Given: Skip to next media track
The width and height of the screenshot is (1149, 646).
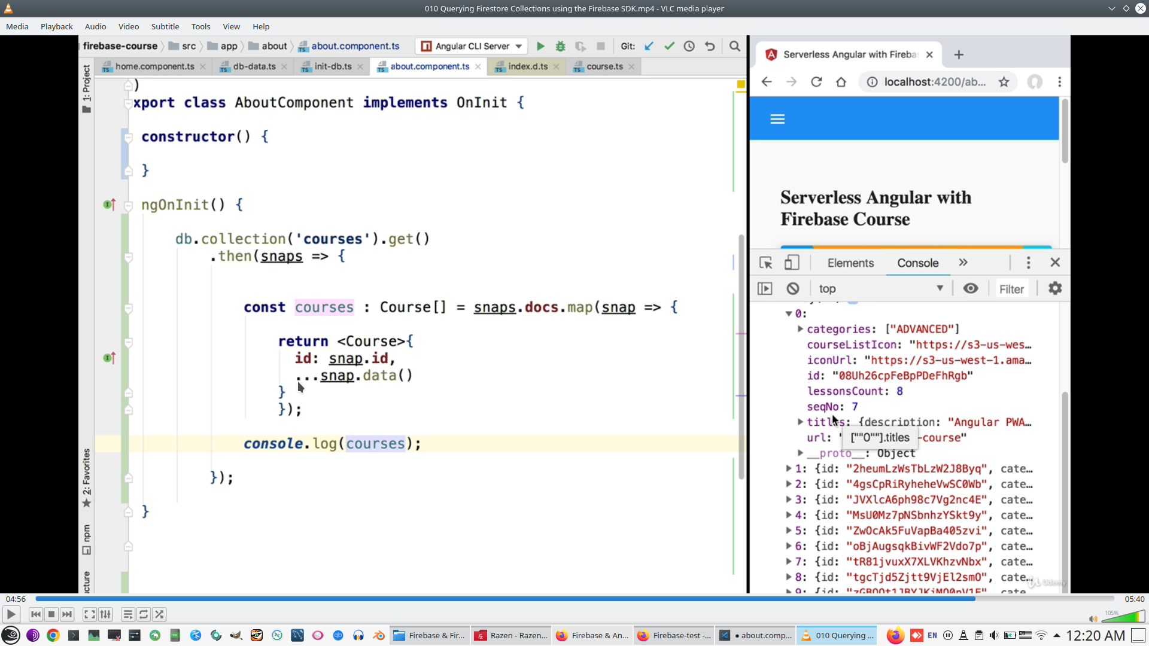Looking at the screenshot, I should point(67,614).
